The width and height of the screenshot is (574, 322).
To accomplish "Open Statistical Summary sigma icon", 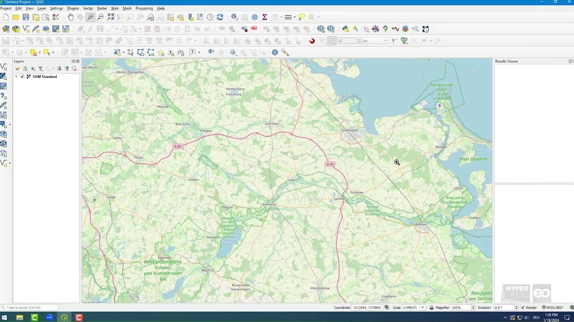I will tap(265, 17).
